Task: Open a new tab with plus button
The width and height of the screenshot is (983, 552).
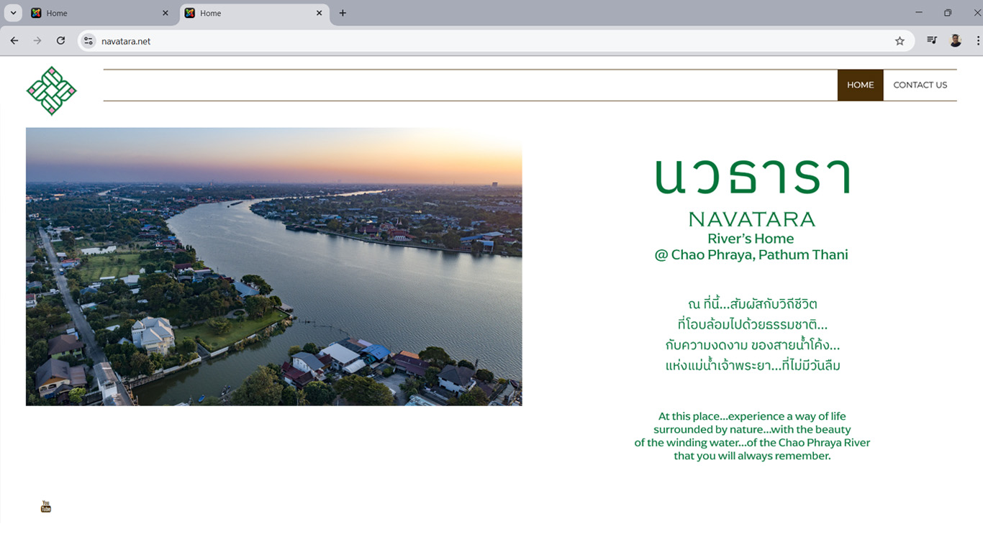Action: [x=343, y=13]
